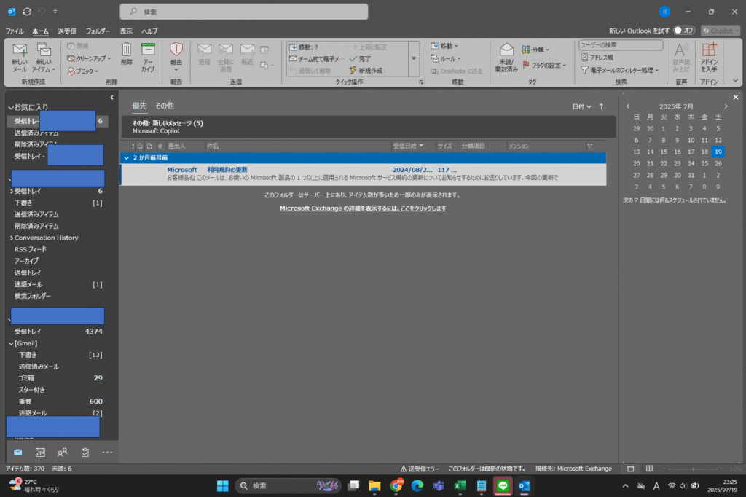Go to previous month in mini calendar
This screenshot has height=497, width=746.
[x=628, y=106]
